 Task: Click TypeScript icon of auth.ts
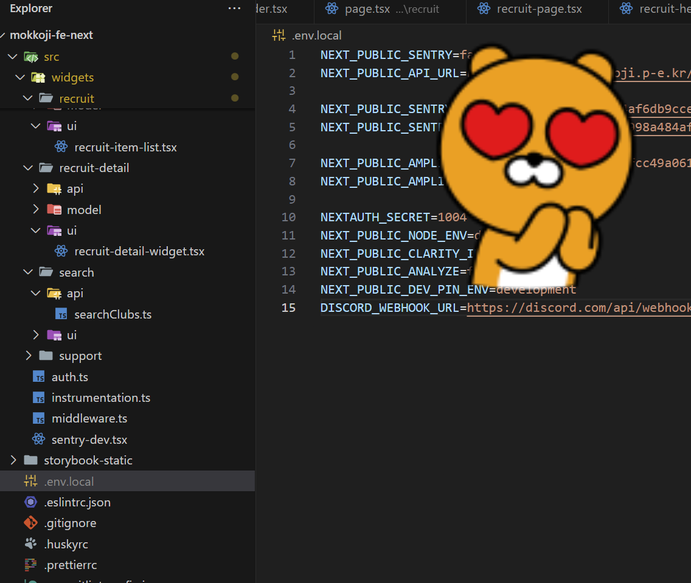point(39,376)
